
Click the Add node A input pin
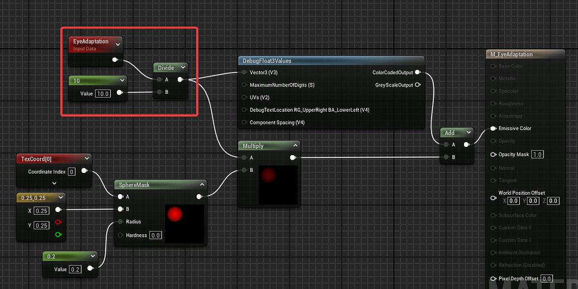point(446,144)
